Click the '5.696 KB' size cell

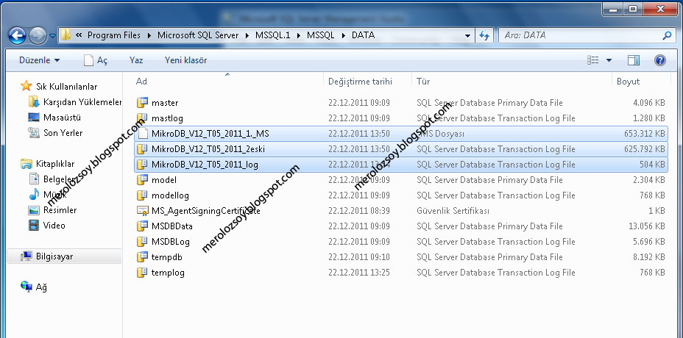pyautogui.click(x=649, y=242)
